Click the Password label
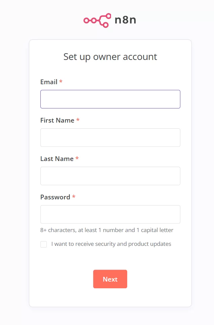This screenshot has width=214, height=325. click(55, 197)
